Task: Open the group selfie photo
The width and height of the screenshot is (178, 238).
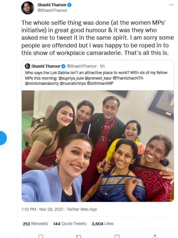Action: tap(98, 146)
